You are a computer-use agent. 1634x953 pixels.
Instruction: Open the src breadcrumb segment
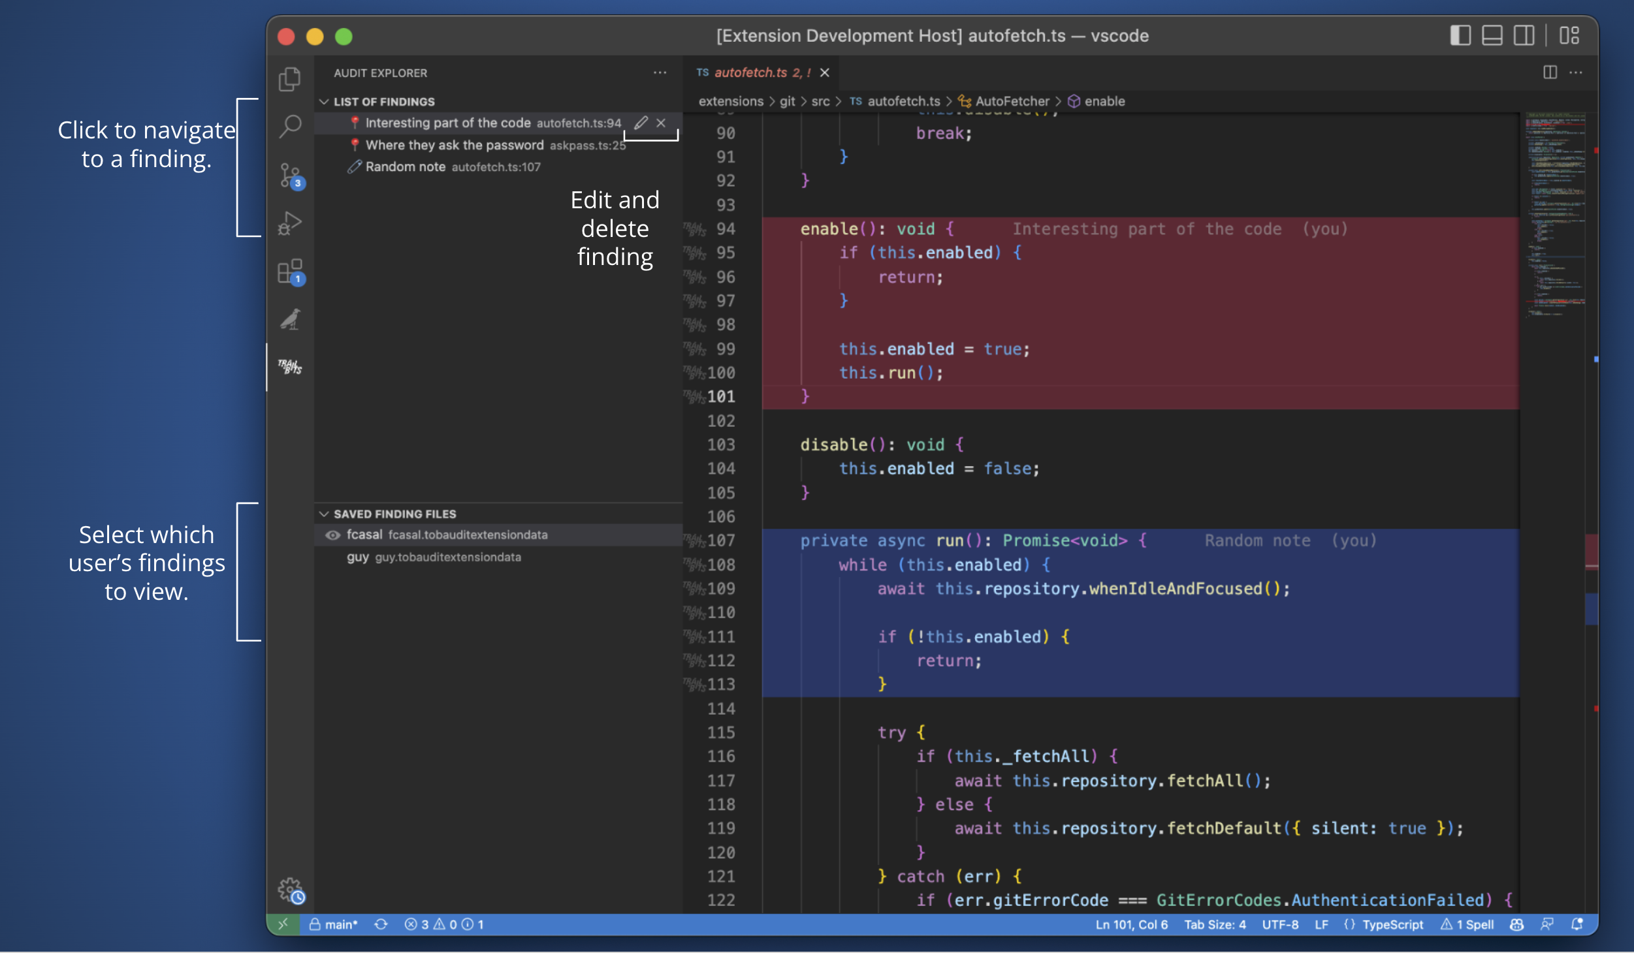coord(820,101)
